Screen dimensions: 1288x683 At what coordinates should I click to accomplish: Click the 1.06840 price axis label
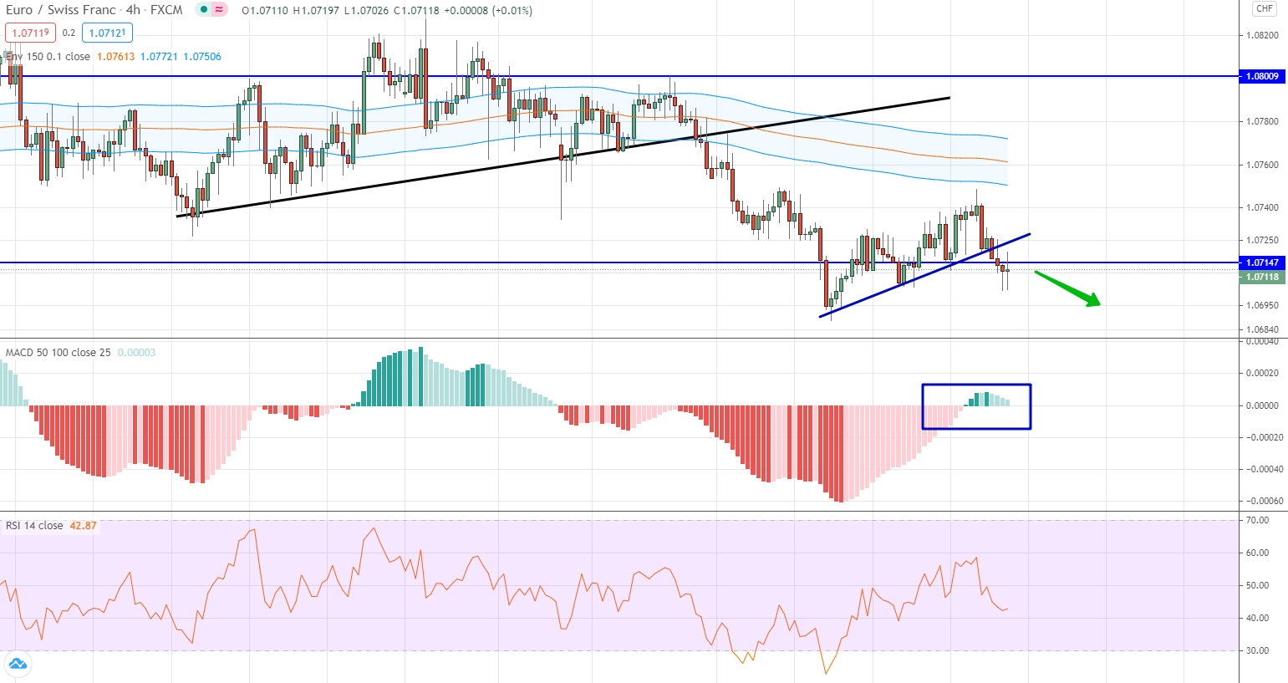tap(1262, 329)
